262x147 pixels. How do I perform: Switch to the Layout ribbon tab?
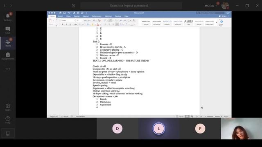point(86,16)
